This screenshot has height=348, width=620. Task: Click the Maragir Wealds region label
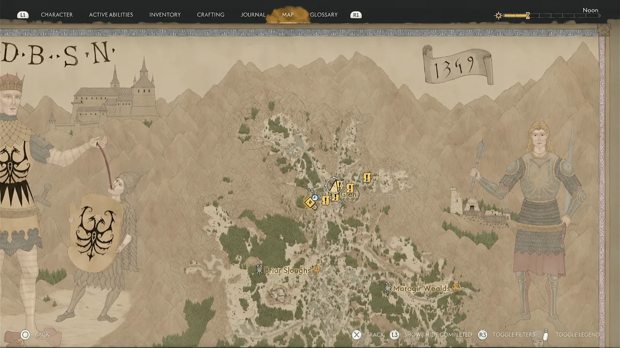[x=421, y=289]
